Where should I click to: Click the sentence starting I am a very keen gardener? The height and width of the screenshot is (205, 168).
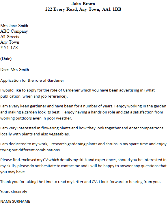pos(57,106)
